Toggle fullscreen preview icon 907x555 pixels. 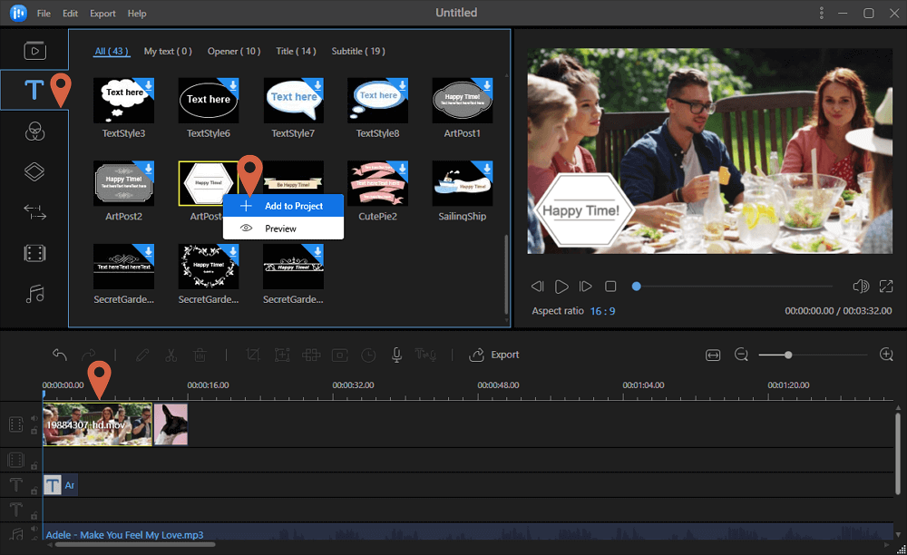click(886, 287)
